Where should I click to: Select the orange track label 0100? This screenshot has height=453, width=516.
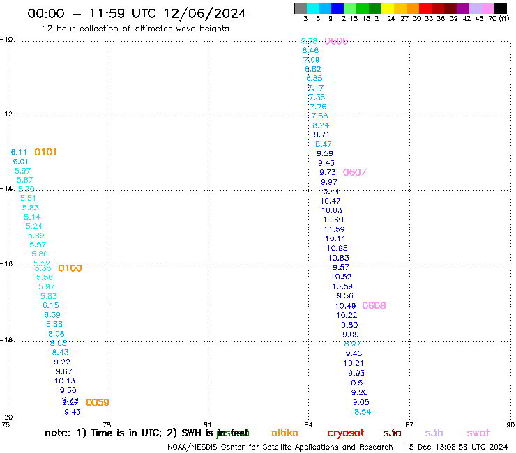tap(70, 268)
